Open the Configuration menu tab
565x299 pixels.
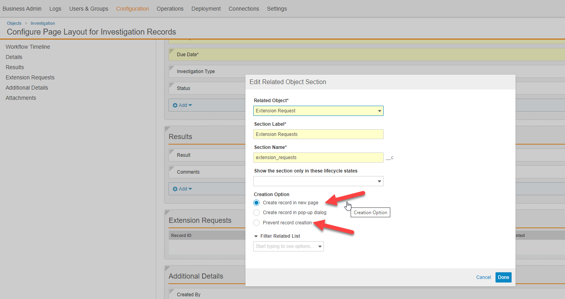tap(132, 9)
